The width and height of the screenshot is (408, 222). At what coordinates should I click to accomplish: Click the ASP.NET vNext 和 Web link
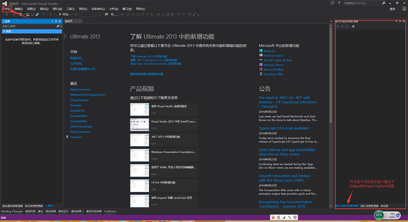[x=278, y=60]
